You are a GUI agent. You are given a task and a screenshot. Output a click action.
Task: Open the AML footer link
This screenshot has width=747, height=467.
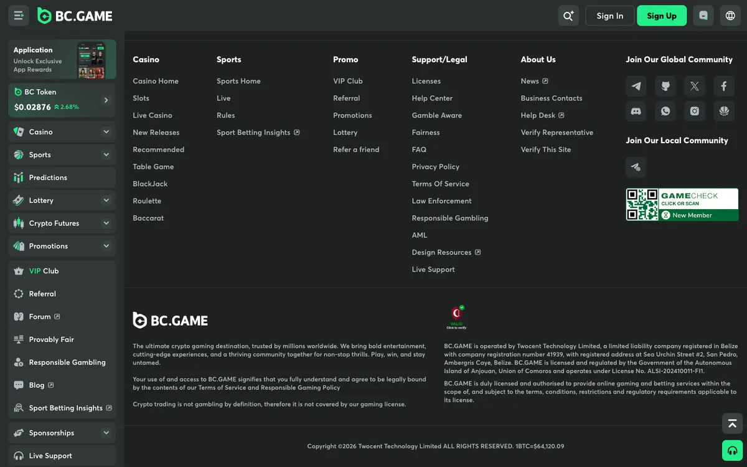(420, 235)
